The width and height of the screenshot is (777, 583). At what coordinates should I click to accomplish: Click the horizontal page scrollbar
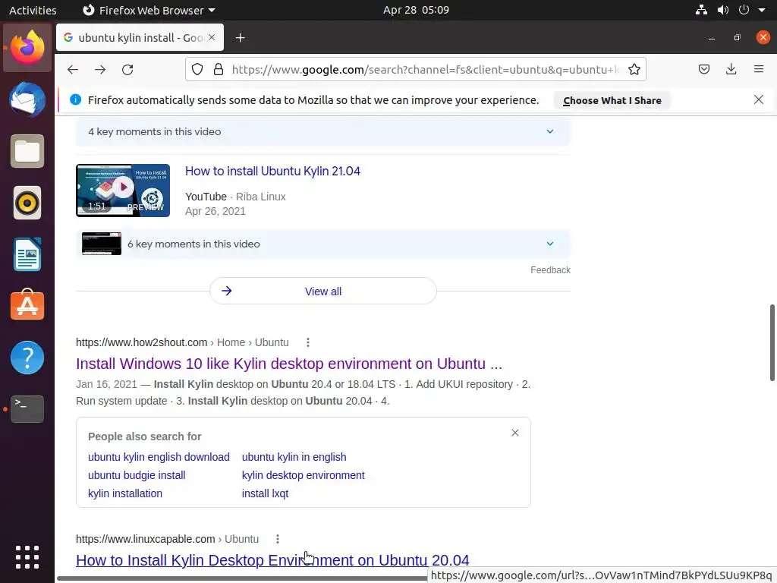(243, 578)
